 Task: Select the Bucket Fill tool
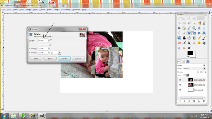[x=189, y=38]
